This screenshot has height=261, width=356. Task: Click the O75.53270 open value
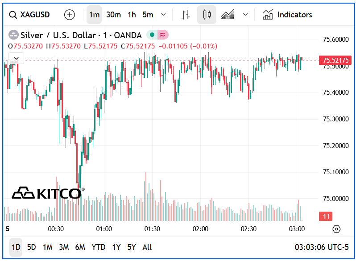25,46
